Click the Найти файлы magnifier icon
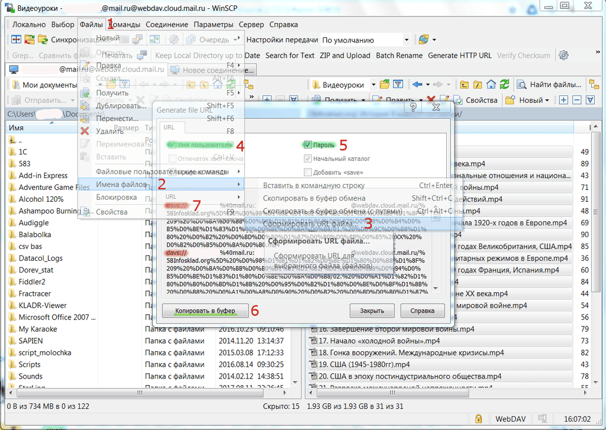Image resolution: width=606 pixels, height=430 pixels. [522, 84]
